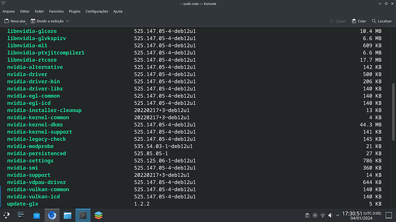This screenshot has width=396, height=222.
Task: Open the clipboard tray icon
Action: pyautogui.click(x=308, y=216)
